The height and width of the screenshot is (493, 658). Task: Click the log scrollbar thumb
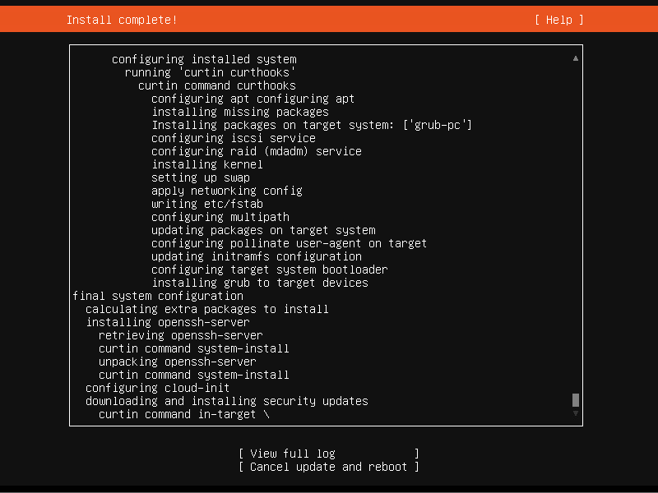click(x=576, y=400)
